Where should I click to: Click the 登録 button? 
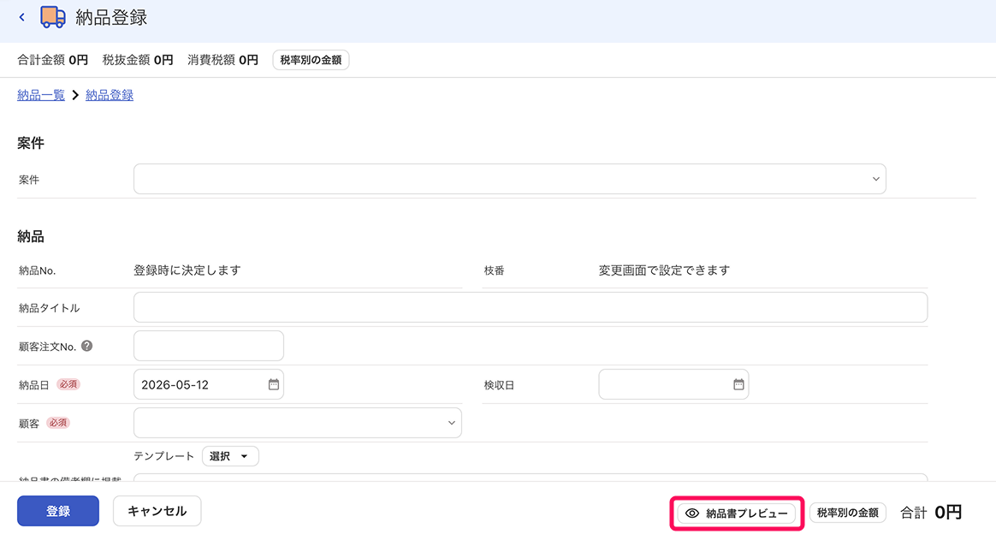(58, 511)
